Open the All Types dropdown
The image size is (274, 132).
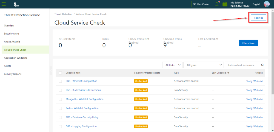pyautogui.click(x=204, y=65)
